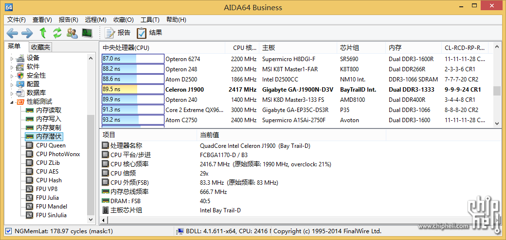Click the 当前值 column header
The width and height of the screenshot is (506, 240).
tap(291, 135)
